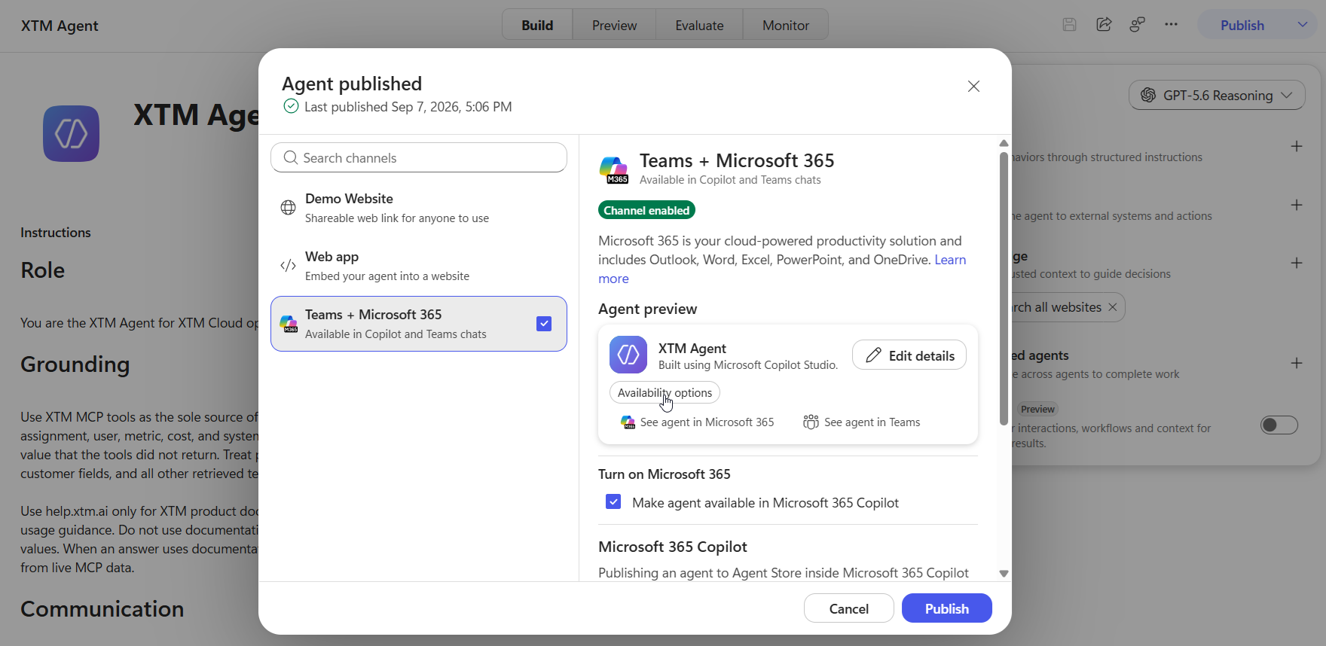Click the Channel enabled badge

(x=646, y=210)
